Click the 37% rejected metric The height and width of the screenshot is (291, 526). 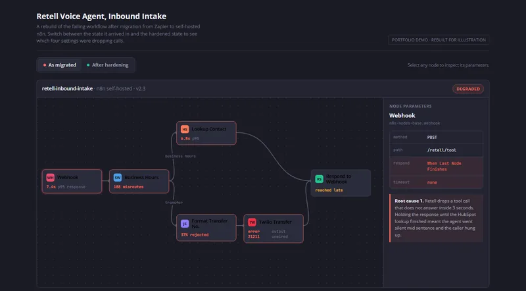pos(195,235)
